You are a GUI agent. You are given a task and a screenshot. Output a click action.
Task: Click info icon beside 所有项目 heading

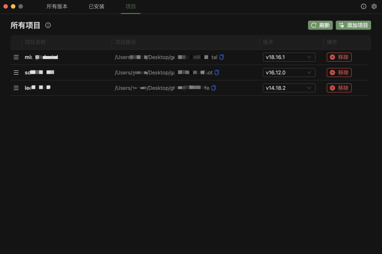48,25
